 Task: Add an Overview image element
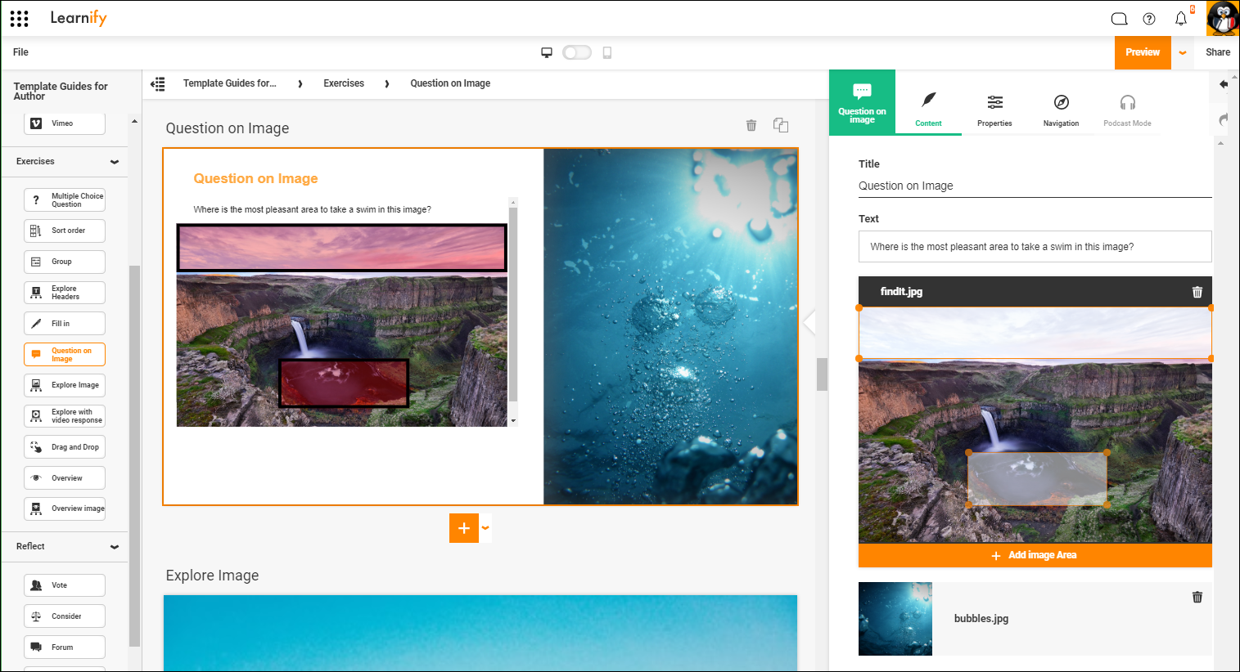point(65,508)
